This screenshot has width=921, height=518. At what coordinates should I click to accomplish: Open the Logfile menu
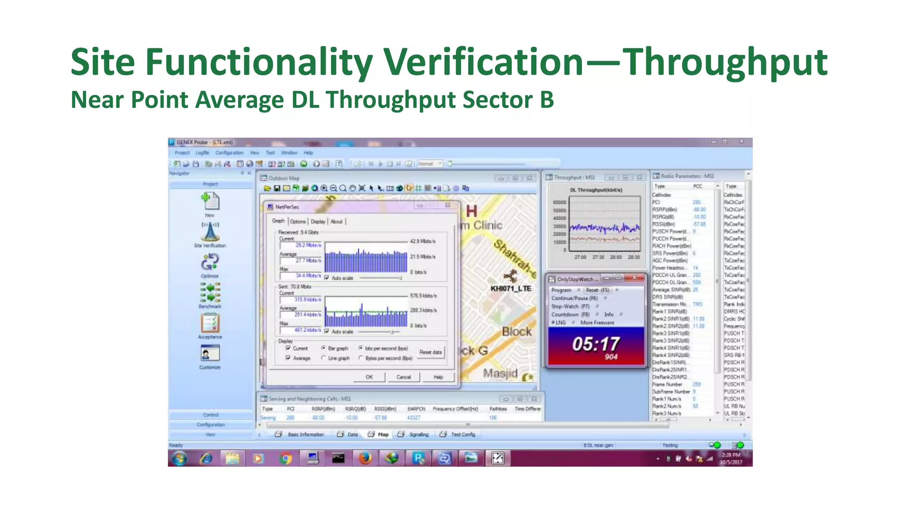pyautogui.click(x=202, y=153)
